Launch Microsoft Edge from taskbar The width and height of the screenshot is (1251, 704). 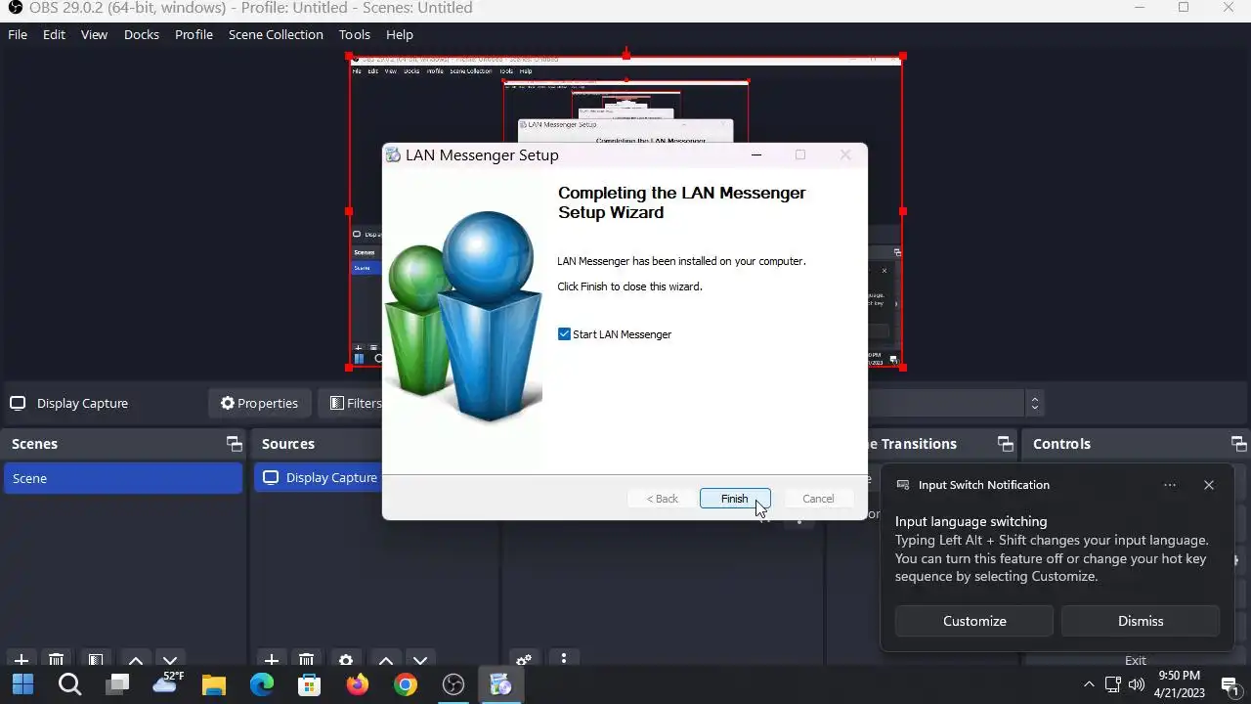[262, 684]
